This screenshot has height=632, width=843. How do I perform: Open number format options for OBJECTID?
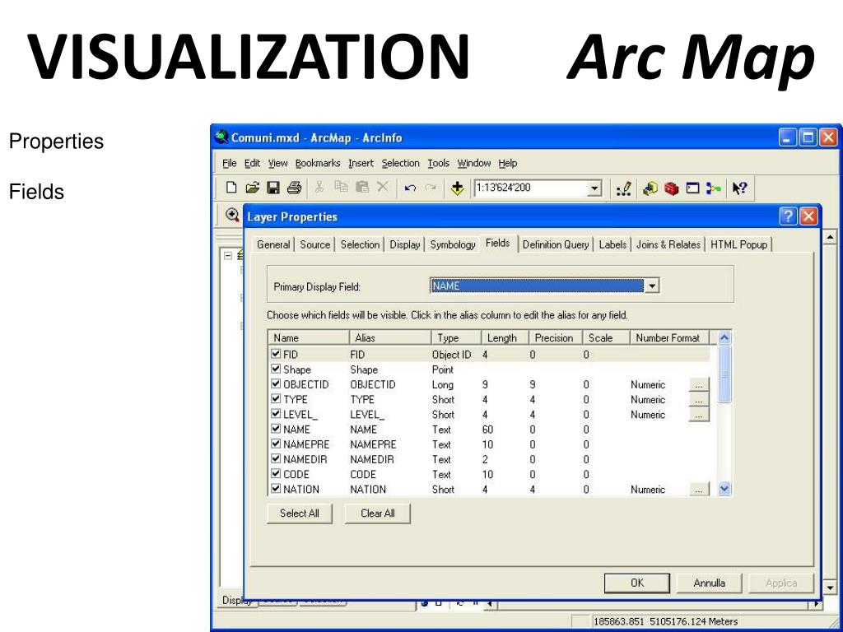click(698, 385)
